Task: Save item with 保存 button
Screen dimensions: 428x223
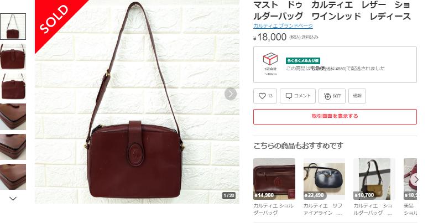Action: coord(332,96)
